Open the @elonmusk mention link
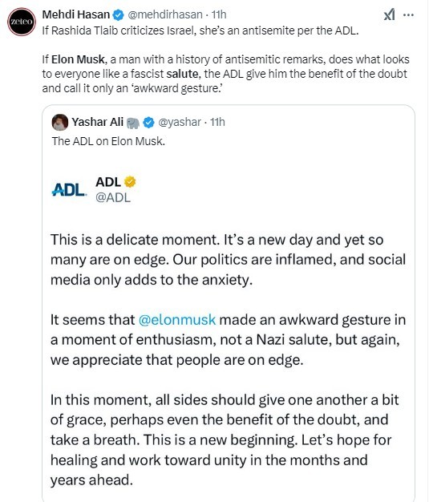The width and height of the screenshot is (429, 502). click(x=177, y=320)
